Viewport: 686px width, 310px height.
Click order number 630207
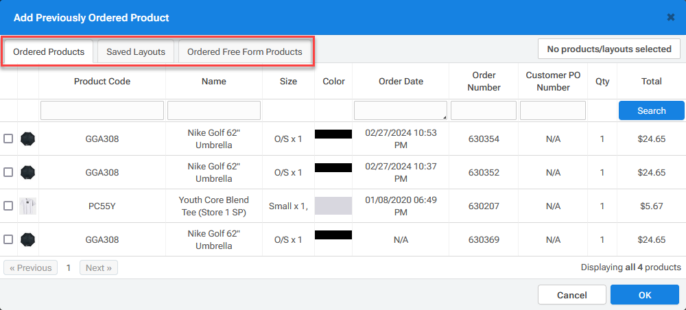click(x=484, y=206)
